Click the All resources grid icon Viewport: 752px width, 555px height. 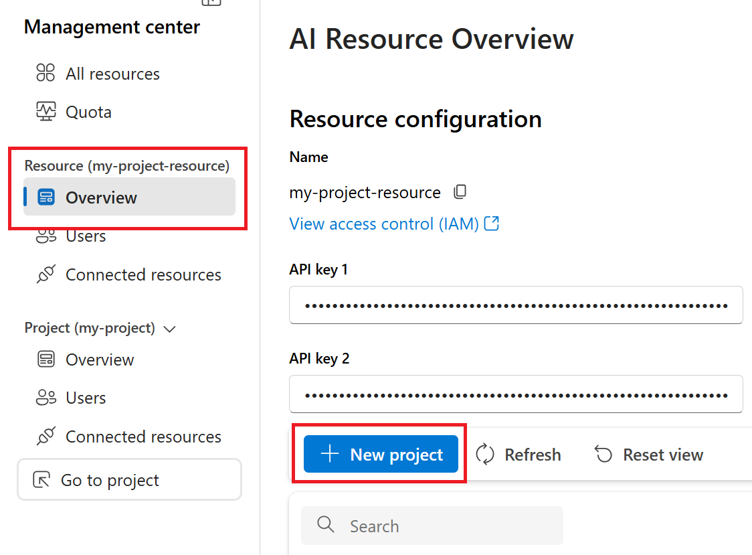coord(45,73)
